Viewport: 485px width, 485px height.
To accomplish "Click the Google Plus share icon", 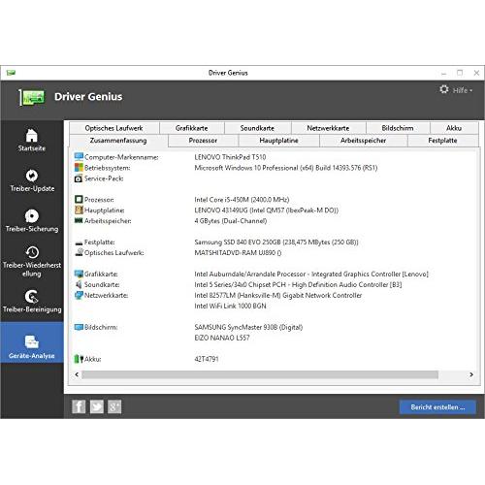I will tap(114, 406).
